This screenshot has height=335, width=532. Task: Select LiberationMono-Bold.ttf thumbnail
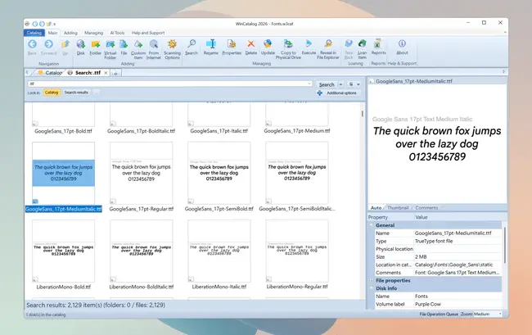click(64, 251)
